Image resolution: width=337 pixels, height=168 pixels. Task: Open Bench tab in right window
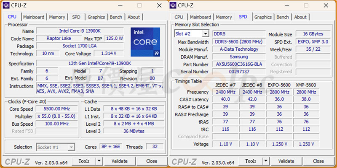point(283,17)
